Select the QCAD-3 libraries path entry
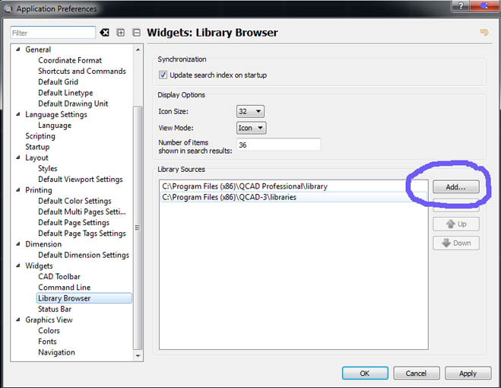Screen dimensions: 501x388 (229, 197)
